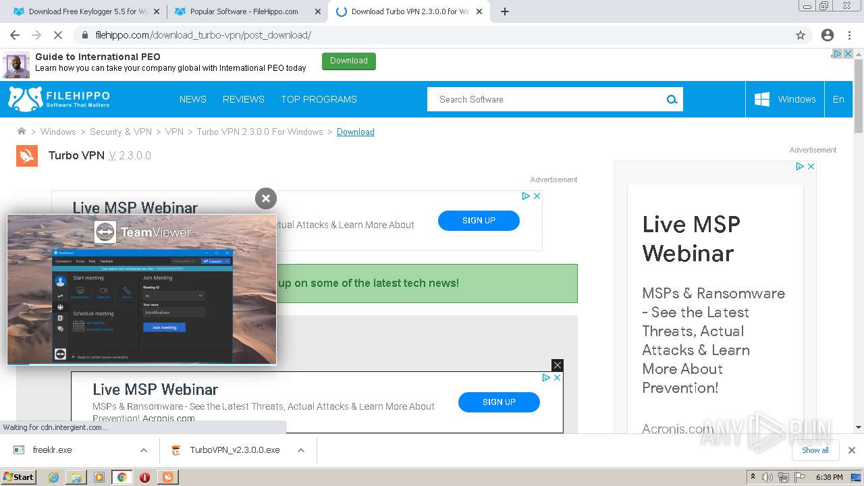Select the Download Turbo VPN tab
Image resolution: width=864 pixels, height=486 pixels.
(x=409, y=11)
